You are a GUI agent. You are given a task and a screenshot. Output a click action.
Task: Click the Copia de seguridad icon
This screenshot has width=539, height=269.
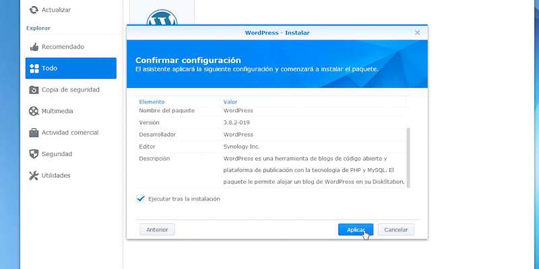pyautogui.click(x=34, y=90)
